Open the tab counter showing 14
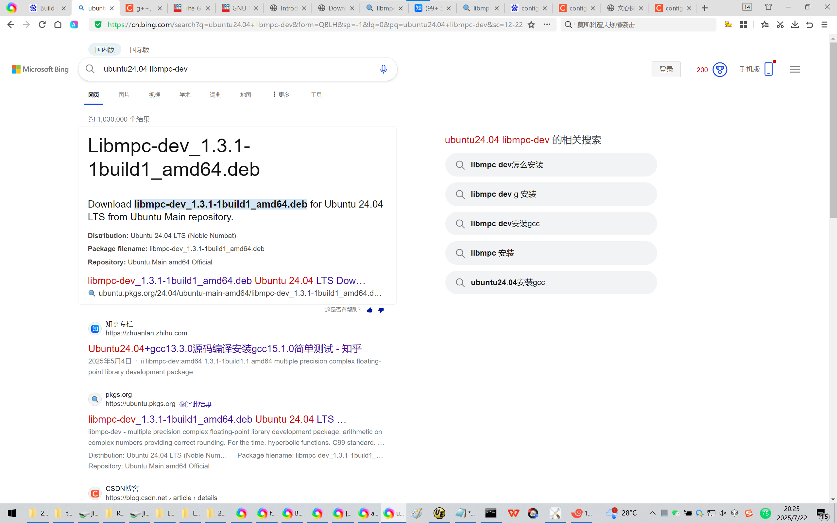Image resolution: width=837 pixels, height=523 pixels. point(747,7)
